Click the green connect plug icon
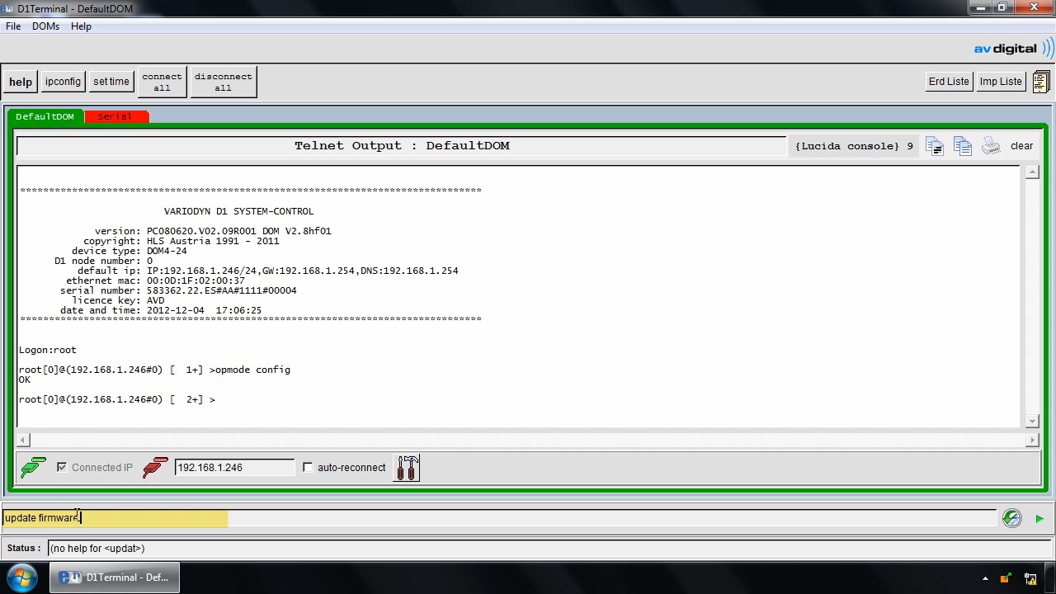This screenshot has height=594, width=1056. pos(32,468)
